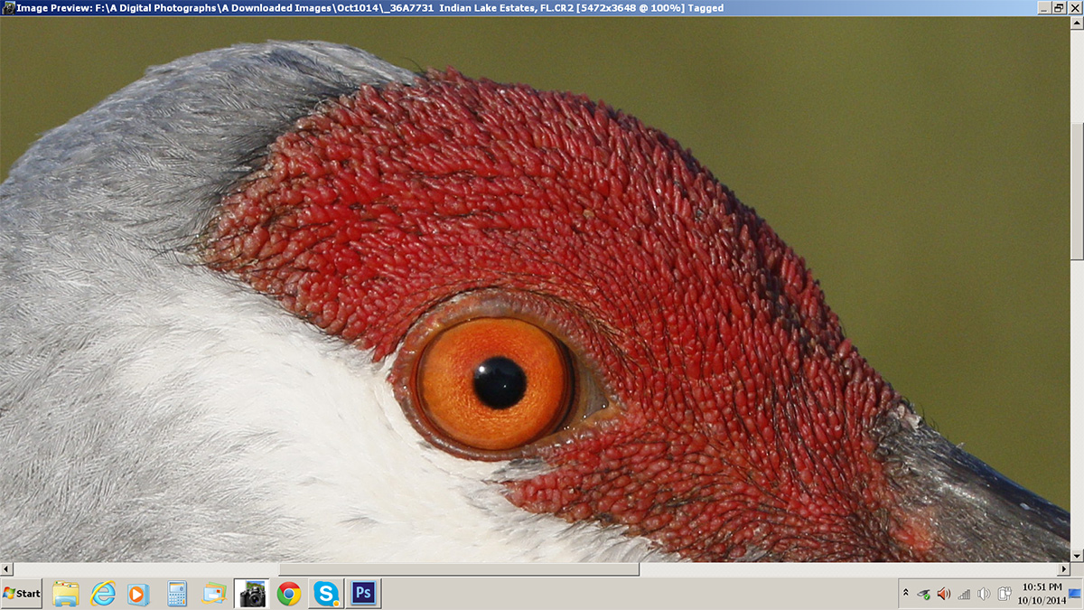Open the volume speaker tray icon

tap(943, 594)
